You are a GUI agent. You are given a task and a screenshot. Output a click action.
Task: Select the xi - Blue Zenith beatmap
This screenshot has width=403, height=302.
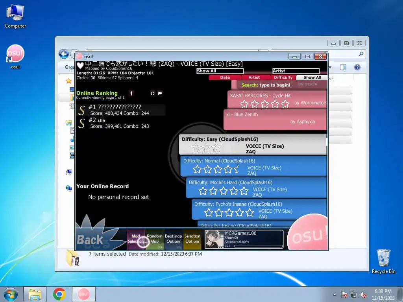point(275,120)
